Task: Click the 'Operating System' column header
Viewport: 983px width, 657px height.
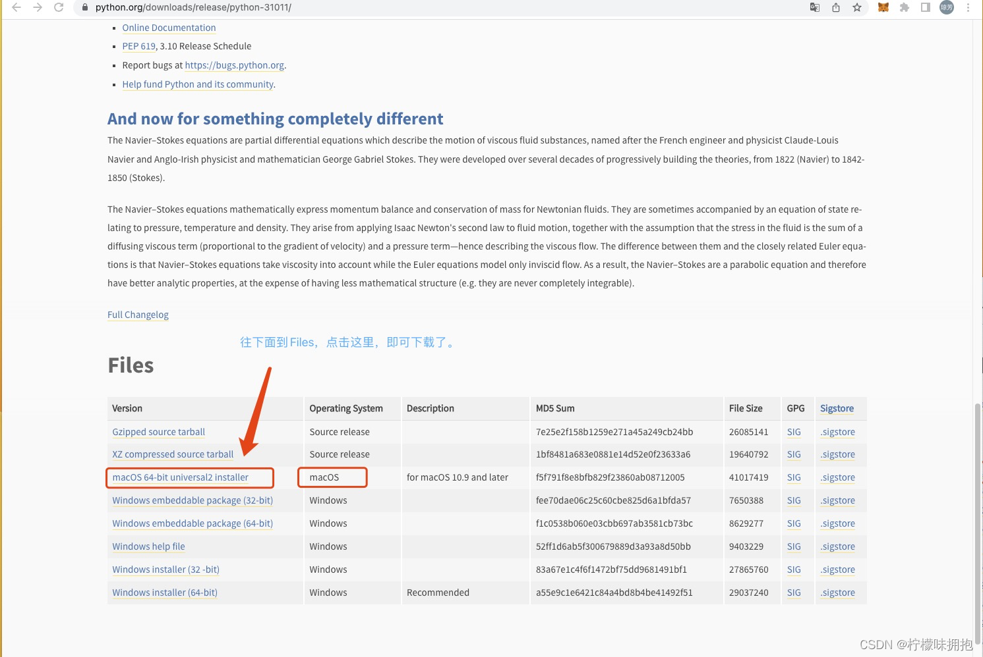Action: click(x=346, y=408)
